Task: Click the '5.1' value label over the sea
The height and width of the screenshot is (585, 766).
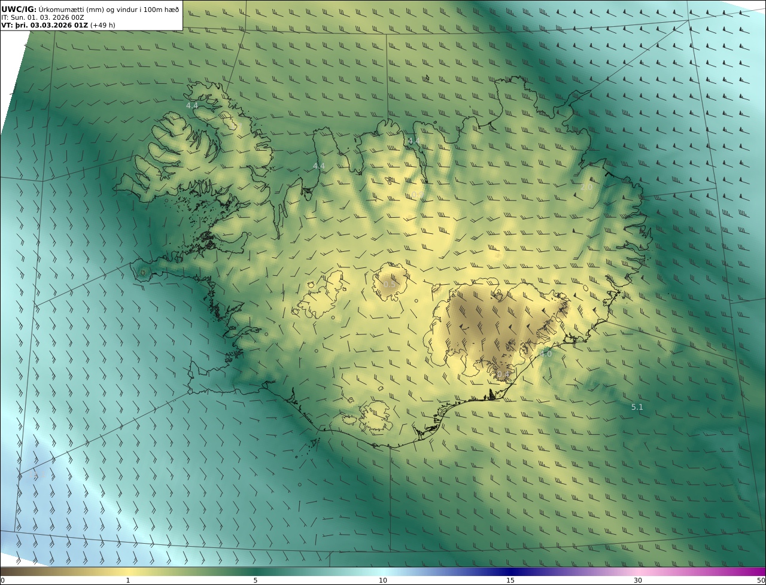Action: (637, 407)
